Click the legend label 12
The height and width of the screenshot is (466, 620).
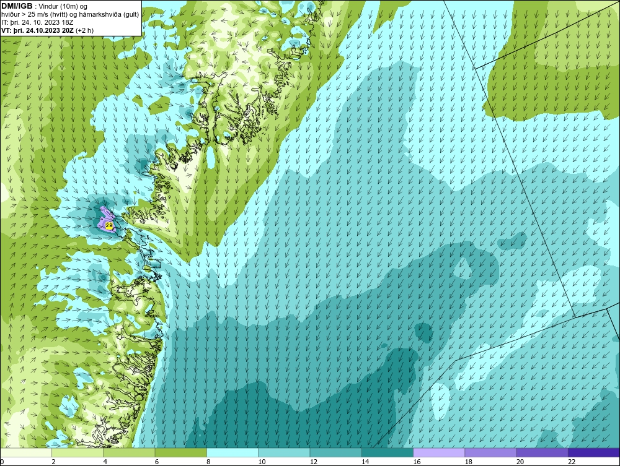[314, 462]
